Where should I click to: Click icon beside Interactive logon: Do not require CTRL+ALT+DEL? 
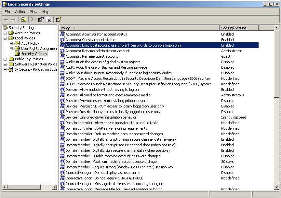[62, 178]
